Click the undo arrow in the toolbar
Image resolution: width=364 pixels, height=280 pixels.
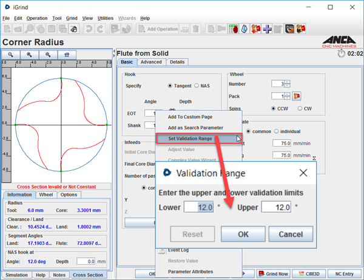click(x=90, y=28)
